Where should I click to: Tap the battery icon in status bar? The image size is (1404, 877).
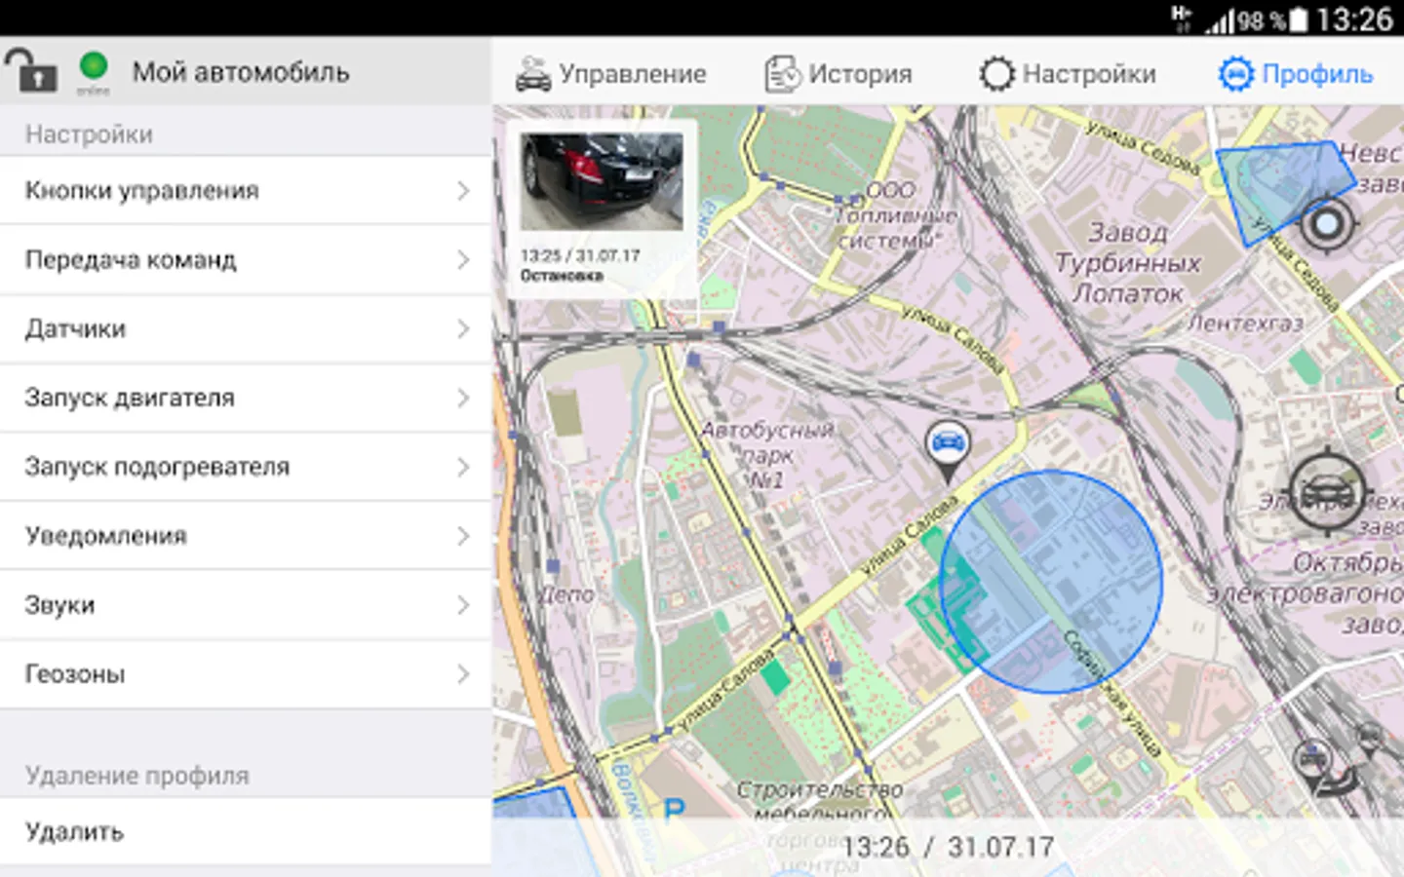[x=1299, y=19]
